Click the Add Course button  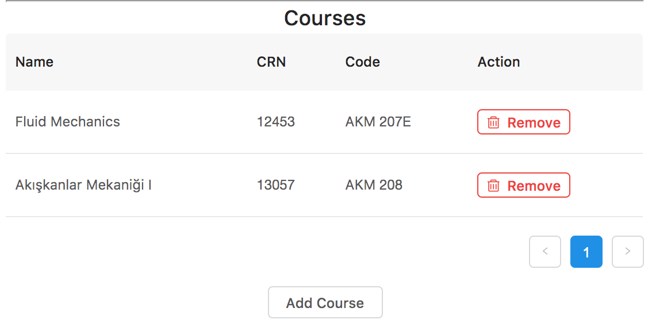[325, 302]
